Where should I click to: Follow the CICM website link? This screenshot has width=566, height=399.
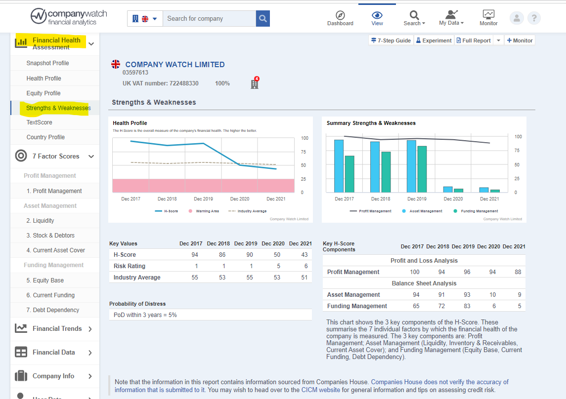coord(320,390)
